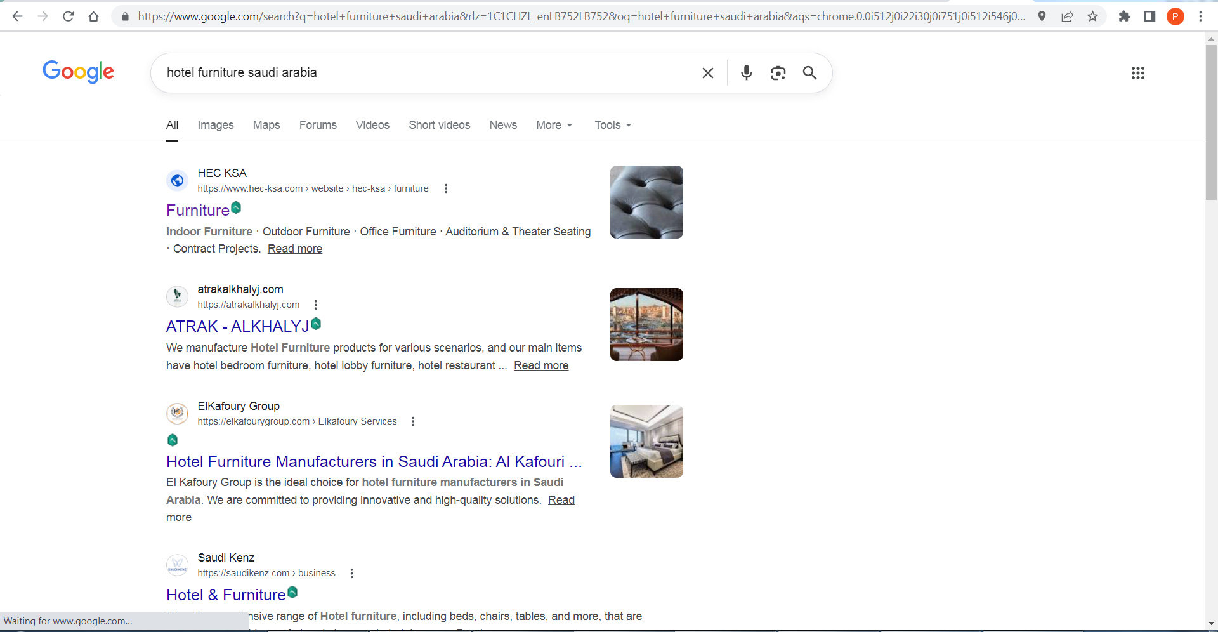Click Read more under ATRAK snippet
Screen dimensions: 1218x632
coord(541,365)
